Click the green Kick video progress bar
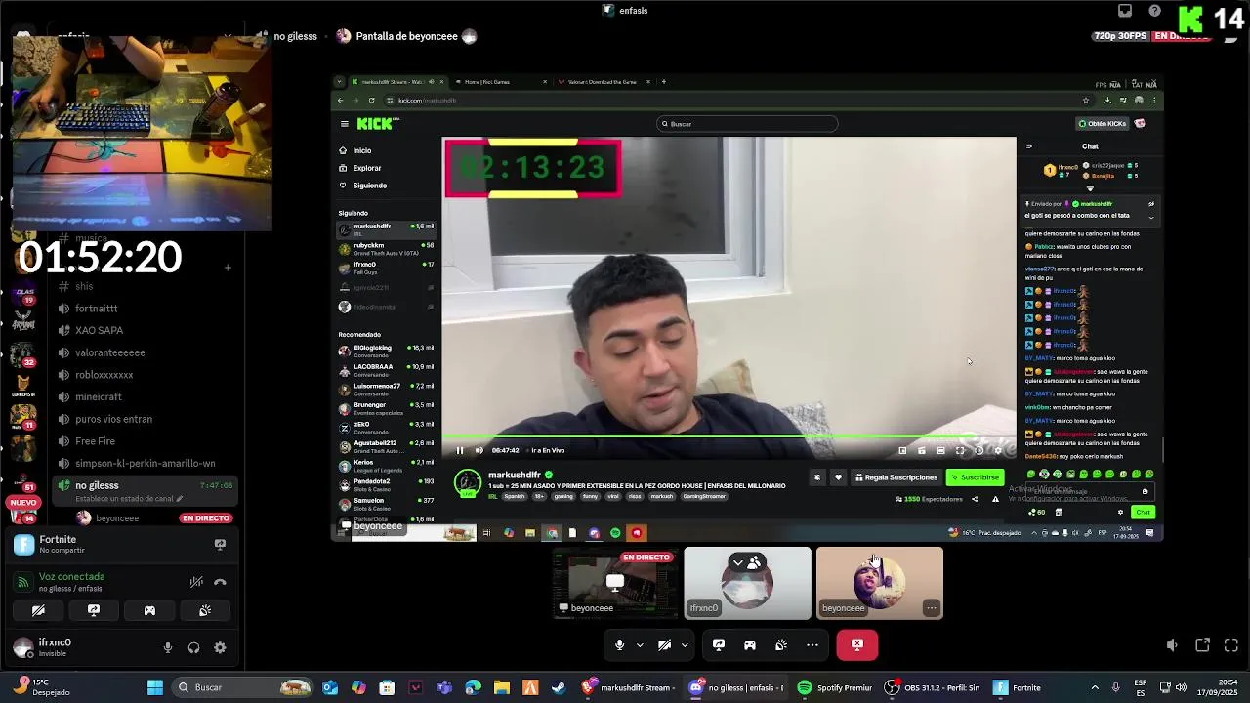1250x703 pixels. tap(729, 437)
